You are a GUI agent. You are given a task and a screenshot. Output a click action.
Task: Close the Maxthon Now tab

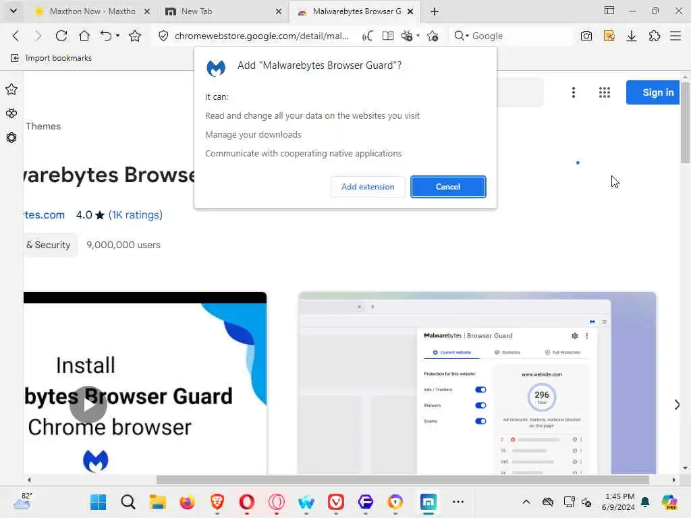pos(147,11)
